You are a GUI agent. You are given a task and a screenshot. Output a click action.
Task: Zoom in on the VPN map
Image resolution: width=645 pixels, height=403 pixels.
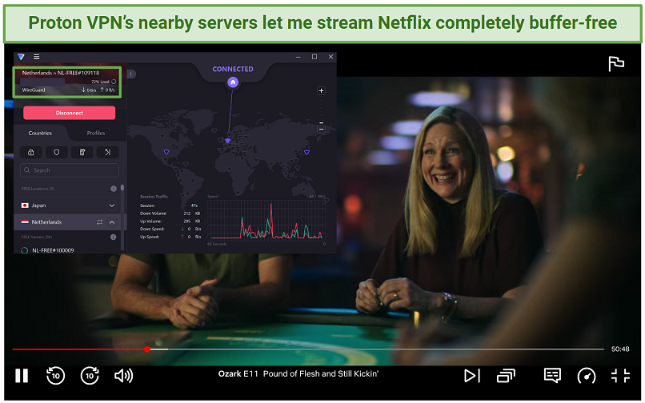[x=321, y=91]
